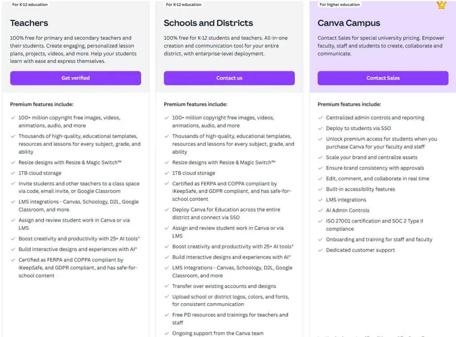This screenshot has width=456, height=337.
Task: Click the checkmark next to AI Admin Controls
Action: (x=320, y=211)
